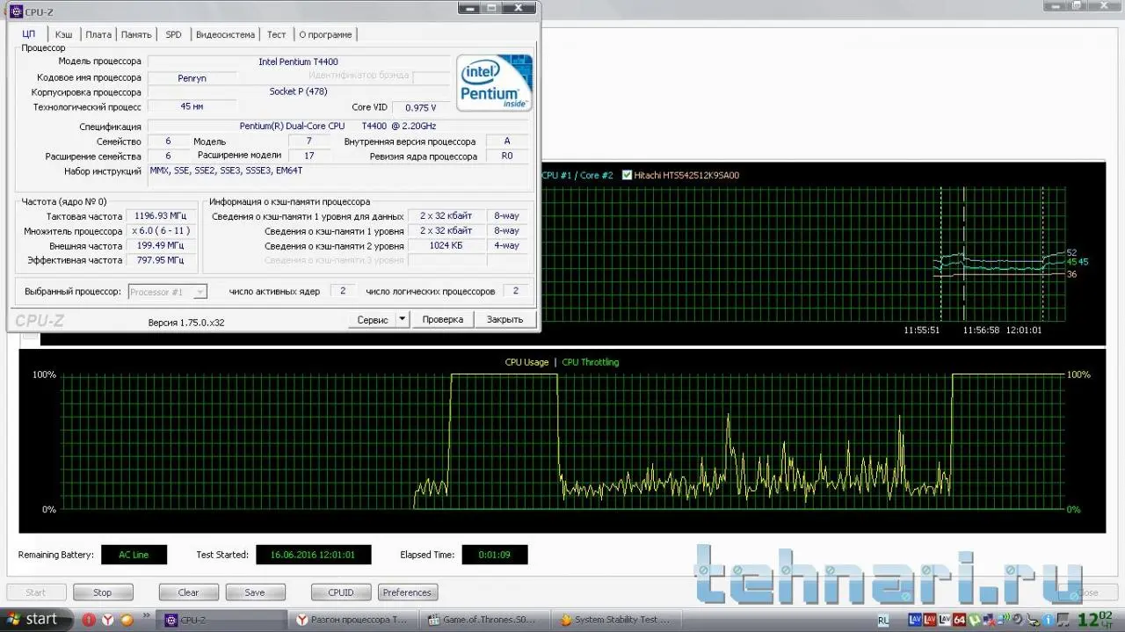
Task: Click the Start button on taskbar
Action: (x=32, y=620)
